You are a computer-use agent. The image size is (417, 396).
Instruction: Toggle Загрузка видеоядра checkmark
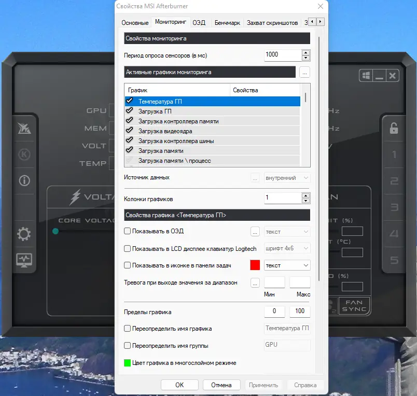[130, 130]
